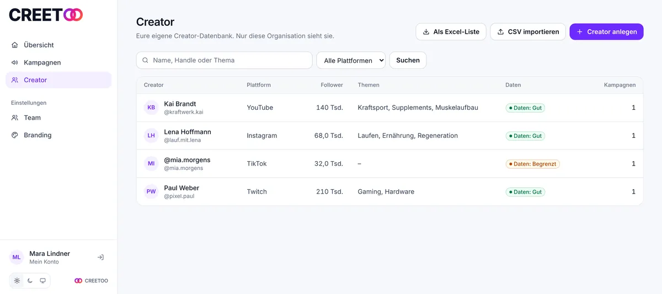The width and height of the screenshot is (662, 294).
Task: Switch to dark theme with moon icon
Action: point(30,281)
